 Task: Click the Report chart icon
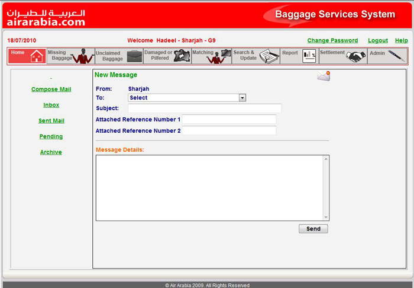[x=309, y=56]
